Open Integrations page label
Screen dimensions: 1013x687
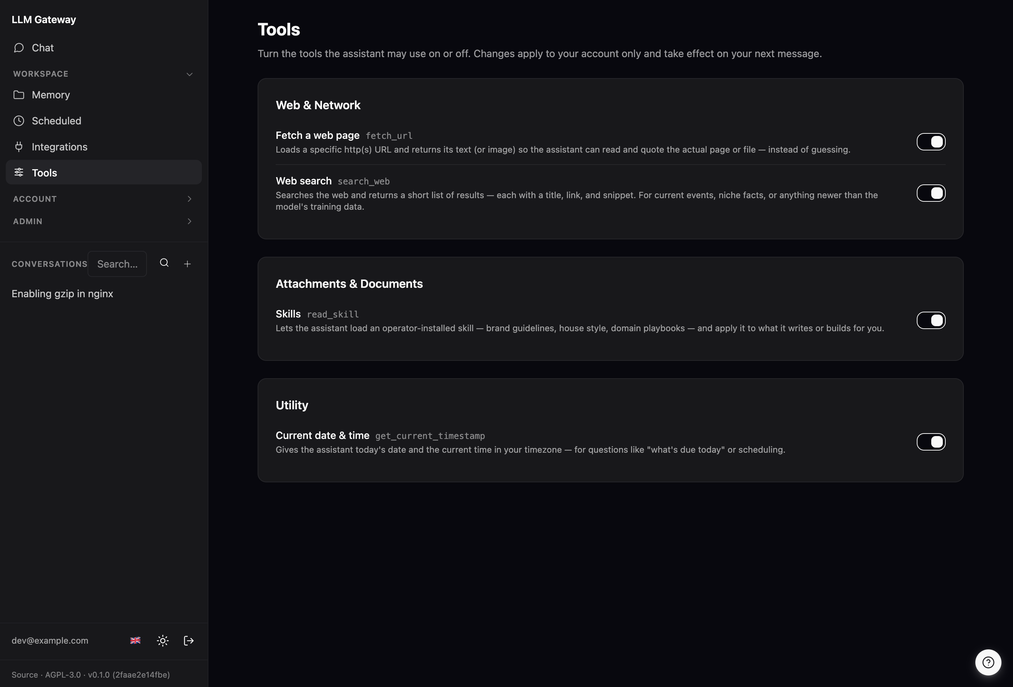pos(59,147)
